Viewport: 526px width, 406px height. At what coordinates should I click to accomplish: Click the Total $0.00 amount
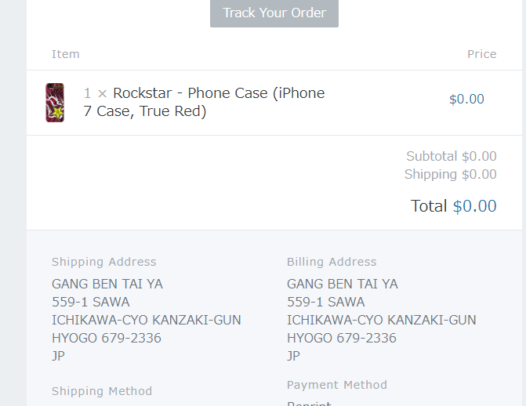click(x=475, y=205)
